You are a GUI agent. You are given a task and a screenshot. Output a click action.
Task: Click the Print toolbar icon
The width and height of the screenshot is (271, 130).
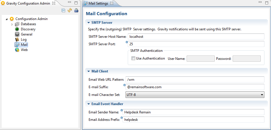click(76, 11)
